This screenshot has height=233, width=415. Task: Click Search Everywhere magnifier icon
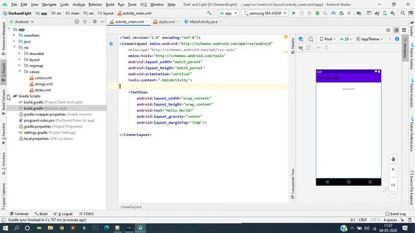coord(403,13)
